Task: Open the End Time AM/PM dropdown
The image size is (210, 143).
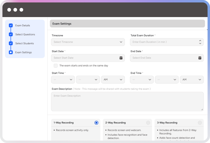Action: [192, 80]
